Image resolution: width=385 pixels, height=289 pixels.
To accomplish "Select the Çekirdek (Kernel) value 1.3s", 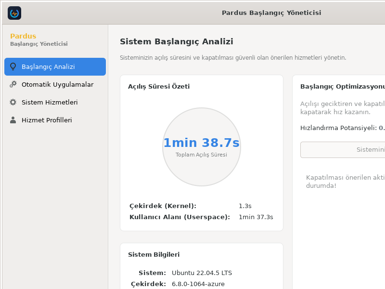I will [x=245, y=206].
